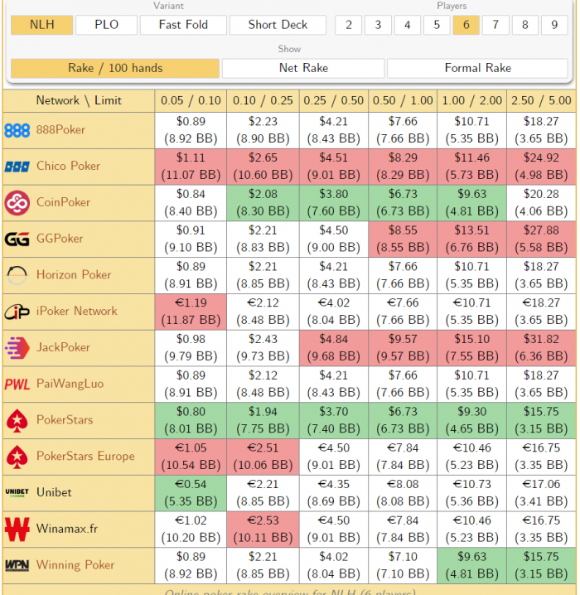
Task: Select the Fast Fold variant
Action: 183,25
